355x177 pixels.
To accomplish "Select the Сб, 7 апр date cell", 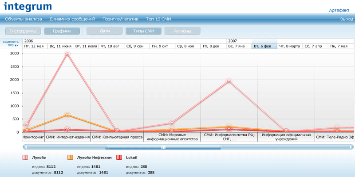I will [316, 46].
